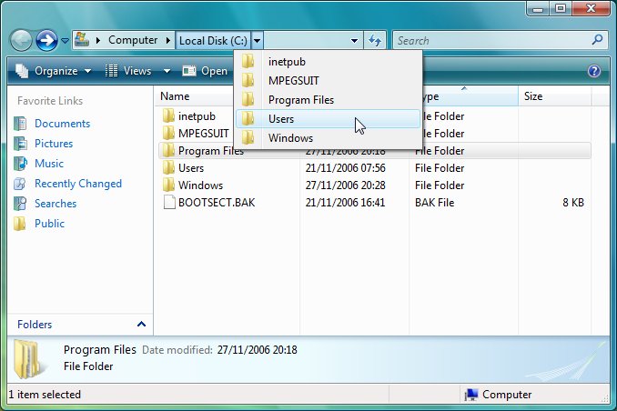Click the BOOTSECT.BAK file icon
617x411 pixels.
169,203
